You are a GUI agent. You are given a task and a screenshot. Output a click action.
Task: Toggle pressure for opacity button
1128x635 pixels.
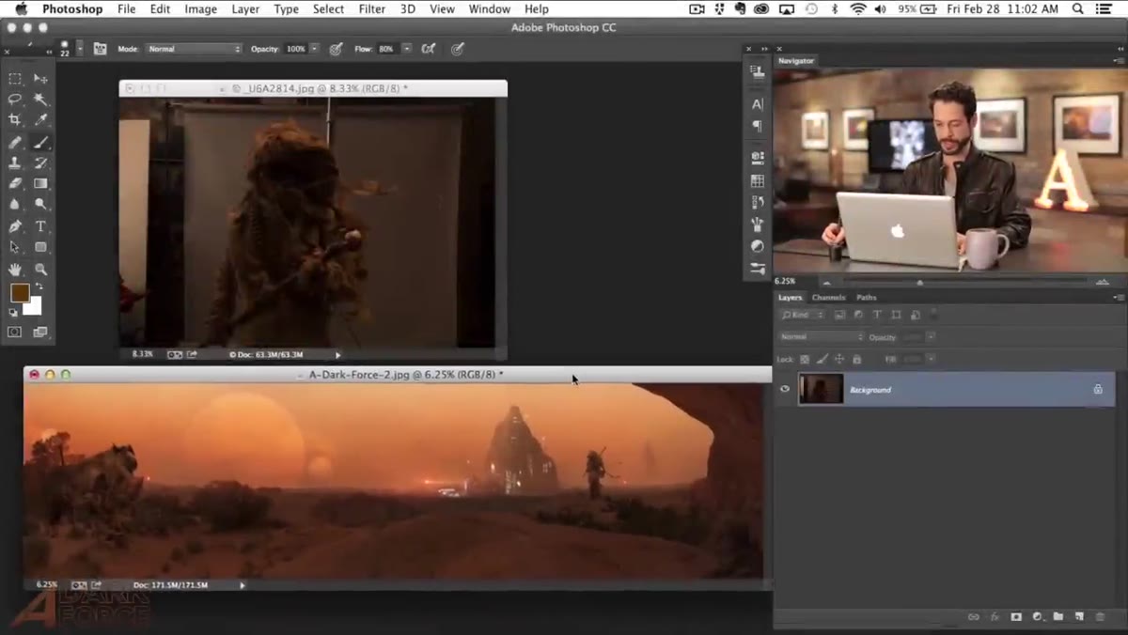(x=336, y=49)
